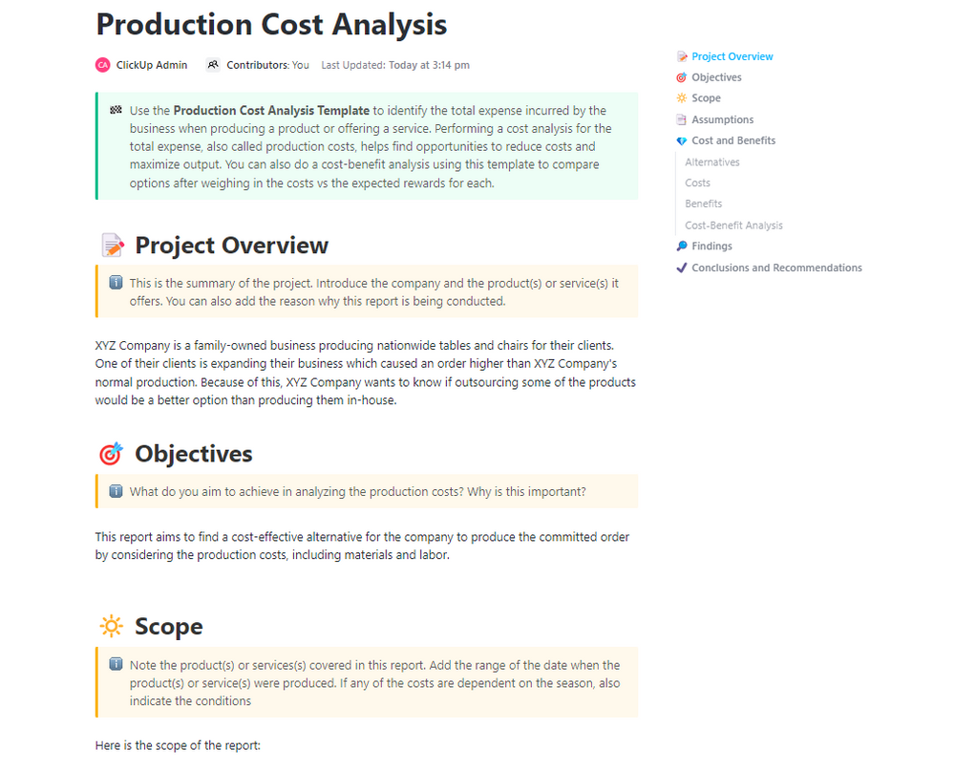955x772 pixels.
Task: Navigate to Cost and Benefits outline entry
Action: 733,140
